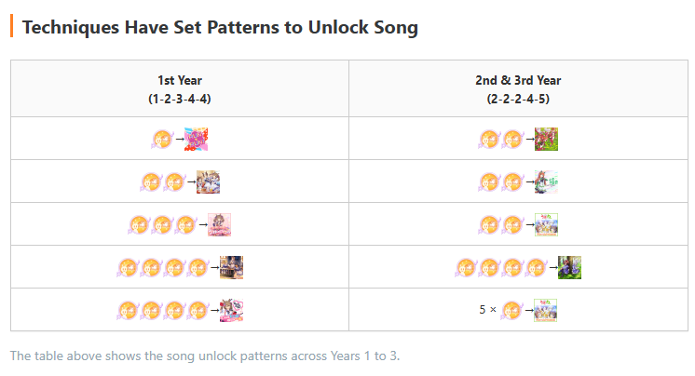Screen dimensions: 695x376
Task: Click the technique token beside the '5 ×' text
Action: coord(512,310)
